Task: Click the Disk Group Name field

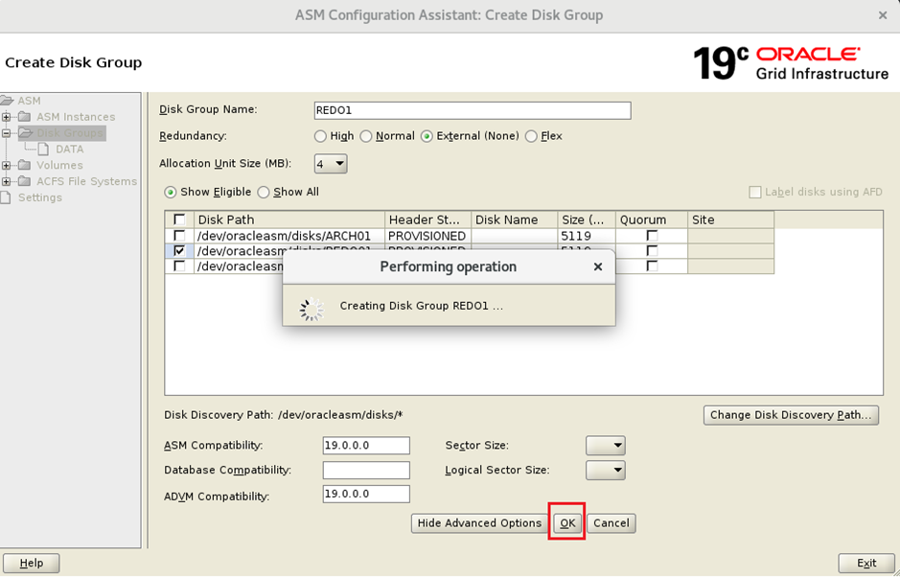Action: pyautogui.click(x=473, y=110)
